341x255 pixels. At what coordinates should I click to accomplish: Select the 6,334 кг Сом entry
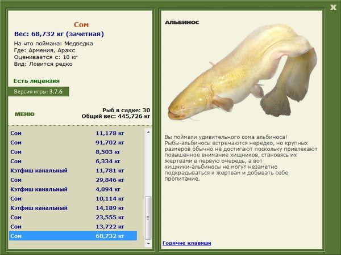73,161
